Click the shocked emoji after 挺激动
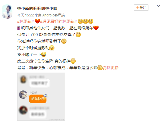 pyautogui.click(x=52, y=48)
